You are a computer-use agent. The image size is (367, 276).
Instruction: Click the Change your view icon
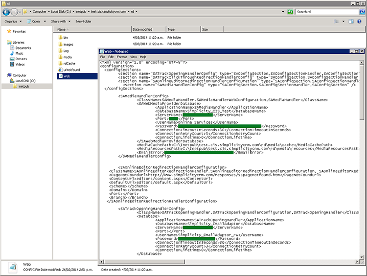(x=336, y=22)
